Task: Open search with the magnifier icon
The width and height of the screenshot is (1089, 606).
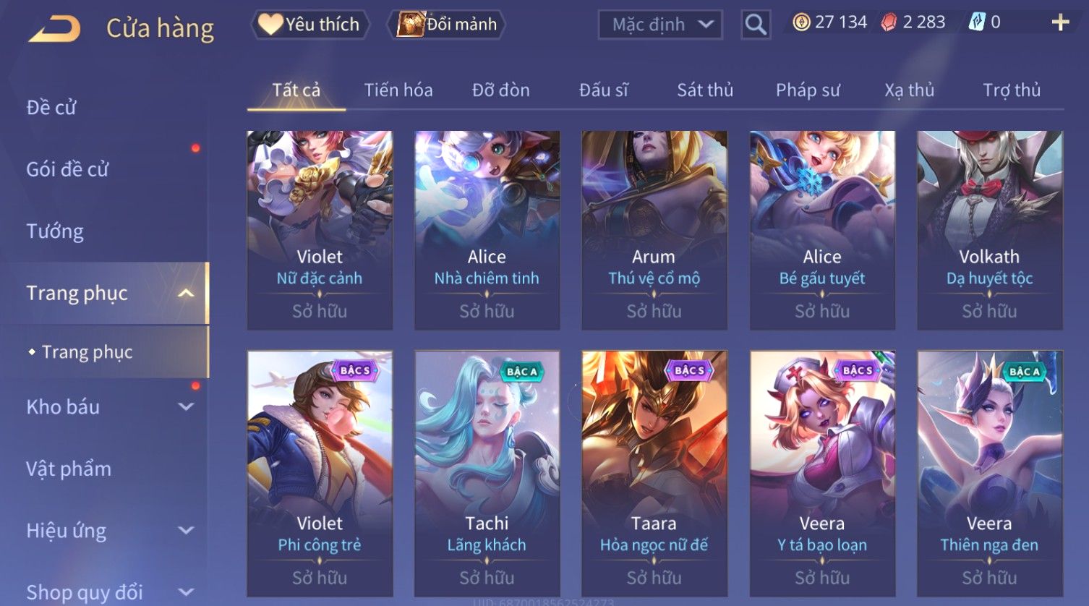Action: click(x=756, y=25)
